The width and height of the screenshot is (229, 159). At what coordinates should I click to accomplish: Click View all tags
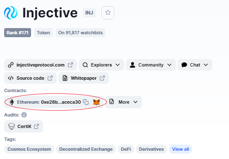181,149
